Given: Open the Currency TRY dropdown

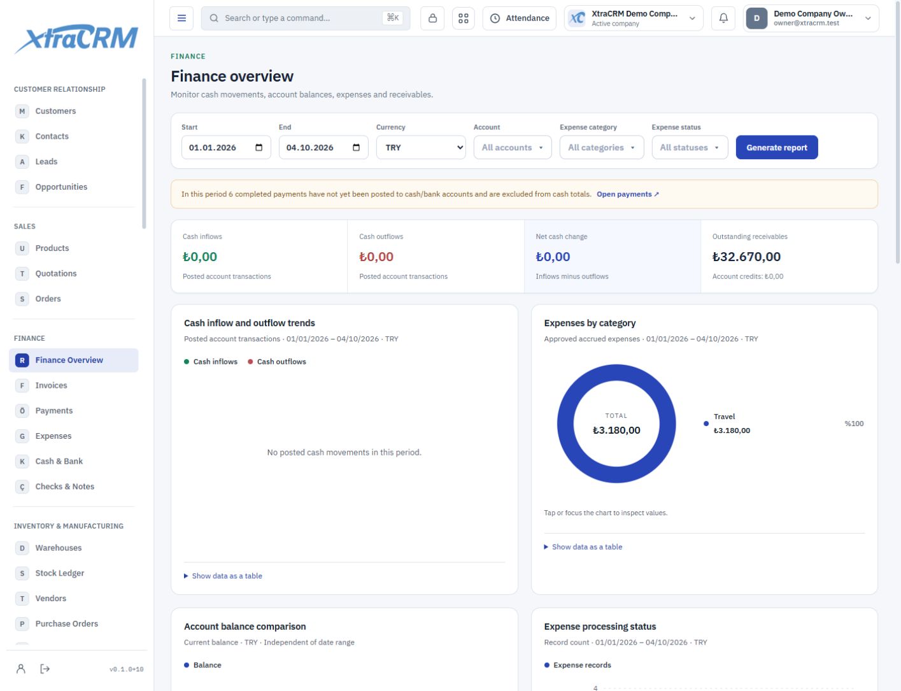Looking at the screenshot, I should 422,148.
